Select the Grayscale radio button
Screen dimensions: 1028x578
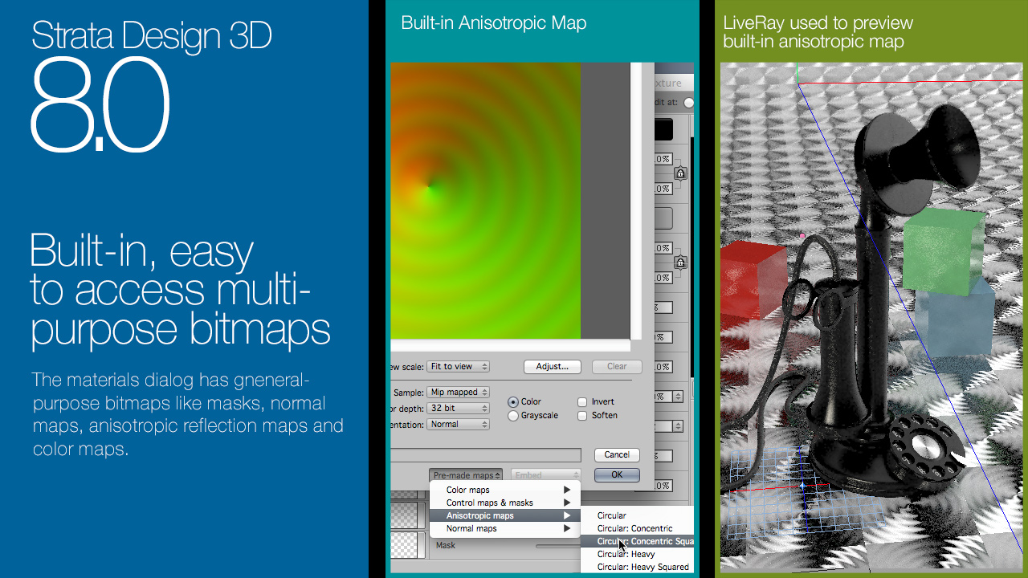coord(513,415)
